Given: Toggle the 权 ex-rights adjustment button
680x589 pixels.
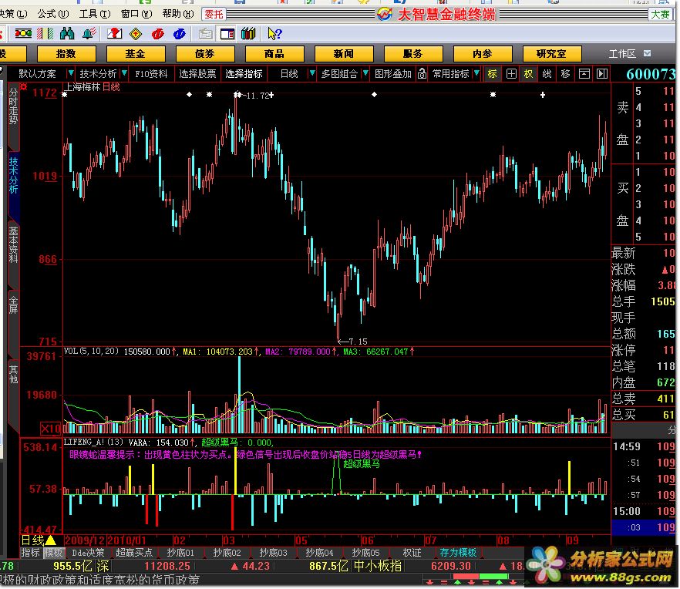Looking at the screenshot, I should coord(528,74).
